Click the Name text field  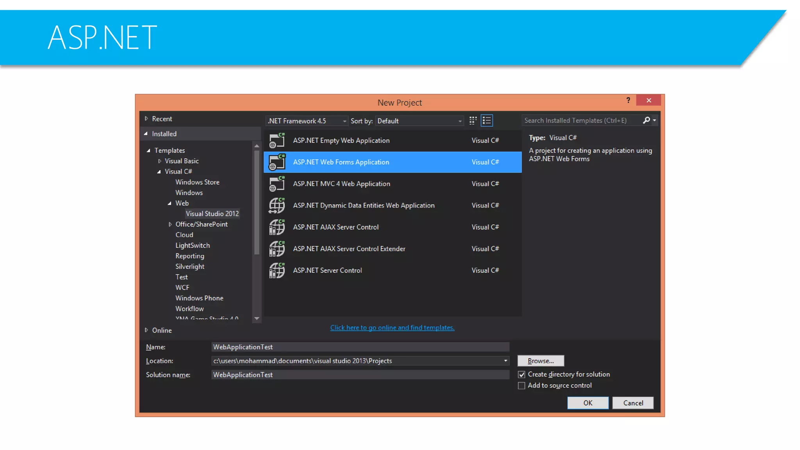pyautogui.click(x=360, y=347)
